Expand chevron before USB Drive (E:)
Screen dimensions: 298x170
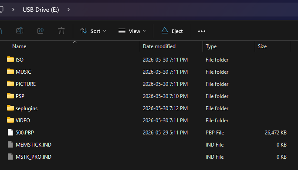click(13, 10)
